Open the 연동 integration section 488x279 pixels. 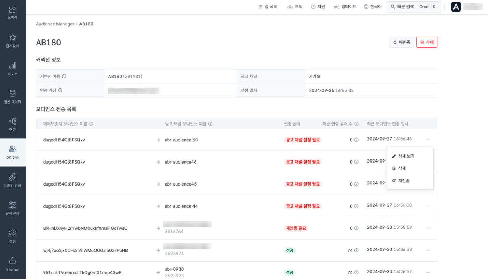click(13, 125)
